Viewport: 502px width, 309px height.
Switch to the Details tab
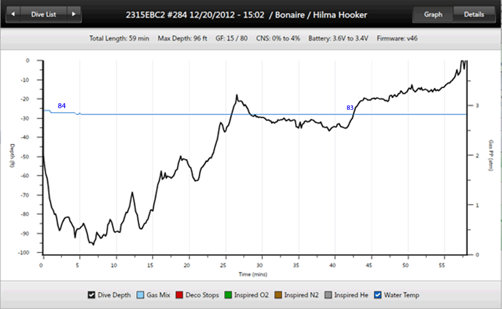click(x=474, y=15)
